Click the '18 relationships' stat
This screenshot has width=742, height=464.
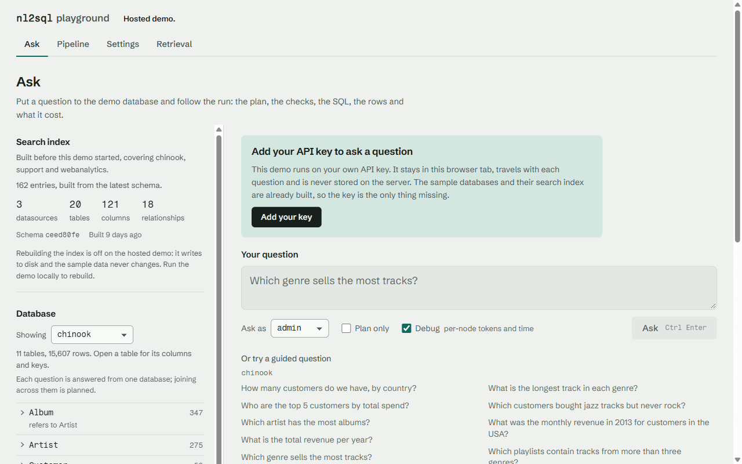tap(163, 211)
